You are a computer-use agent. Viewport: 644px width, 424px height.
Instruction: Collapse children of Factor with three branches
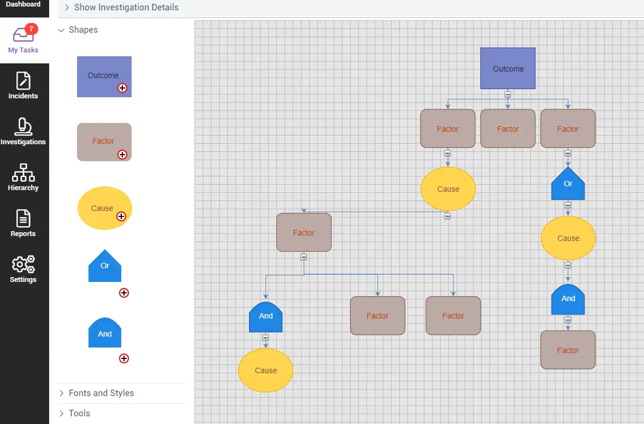tap(304, 257)
